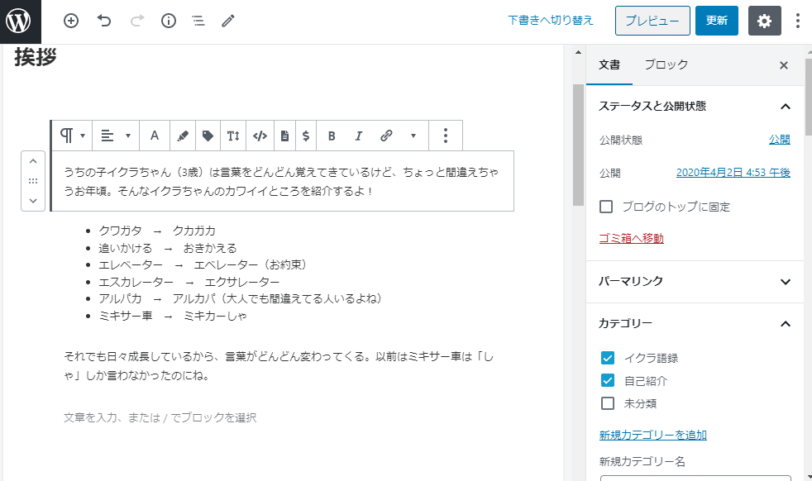Image resolution: width=812 pixels, height=481 pixels.
Task: Click the inline code icon in block toolbar
Action: click(259, 135)
